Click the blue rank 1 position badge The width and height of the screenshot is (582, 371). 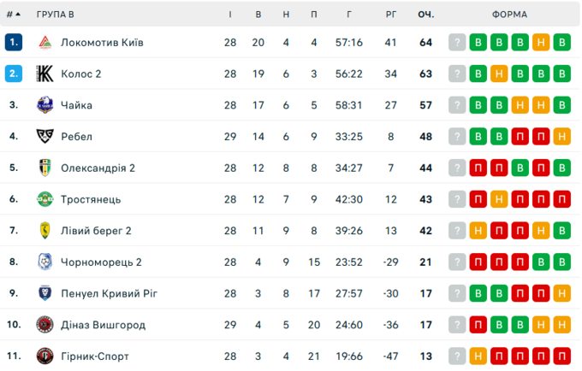(x=14, y=42)
